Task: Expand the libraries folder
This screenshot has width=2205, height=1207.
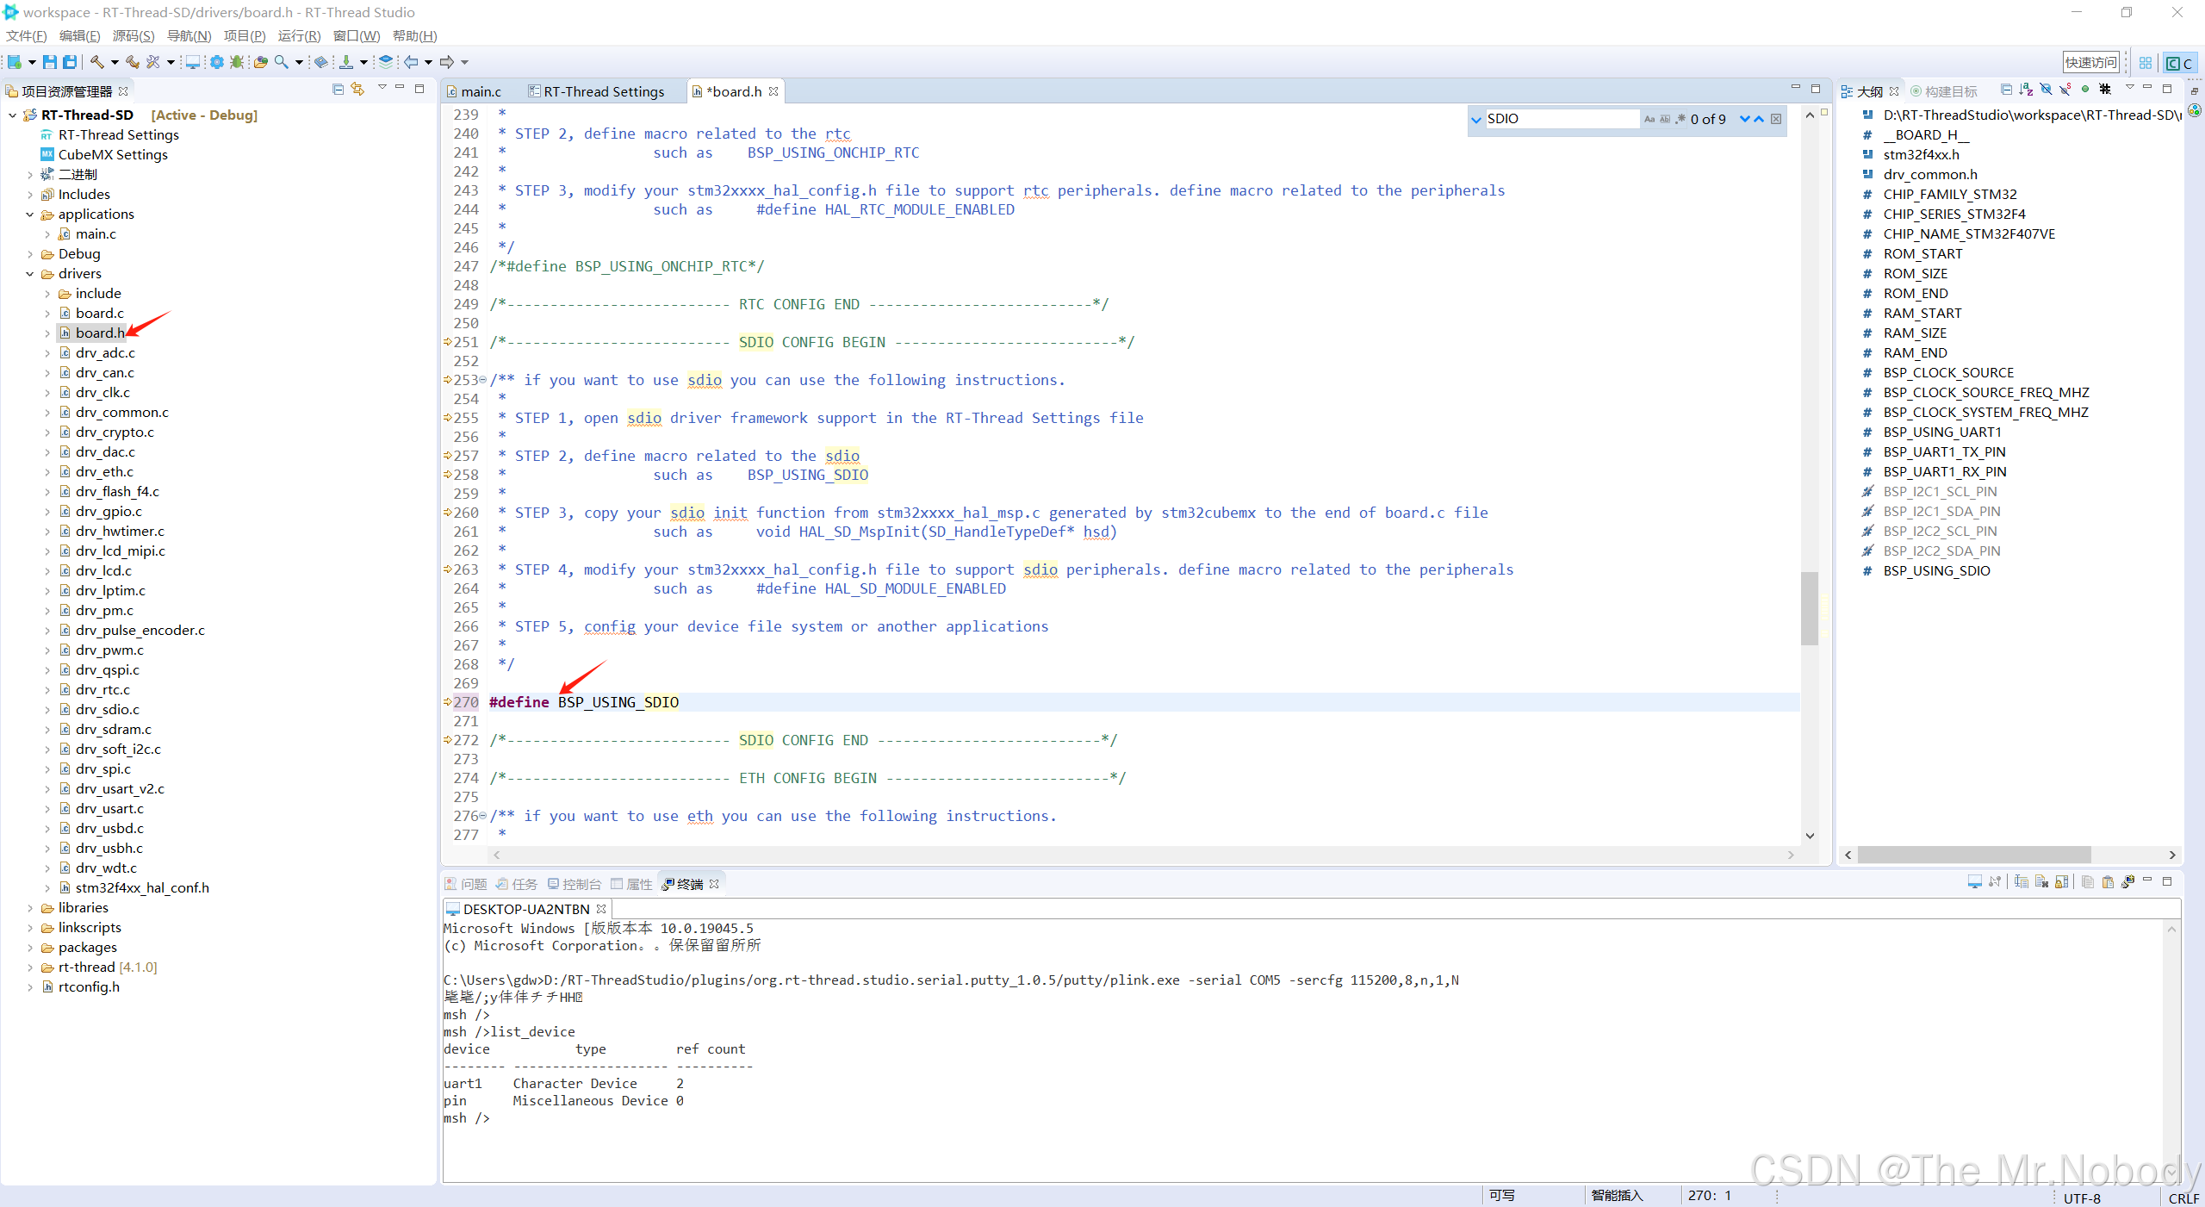Action: point(30,908)
